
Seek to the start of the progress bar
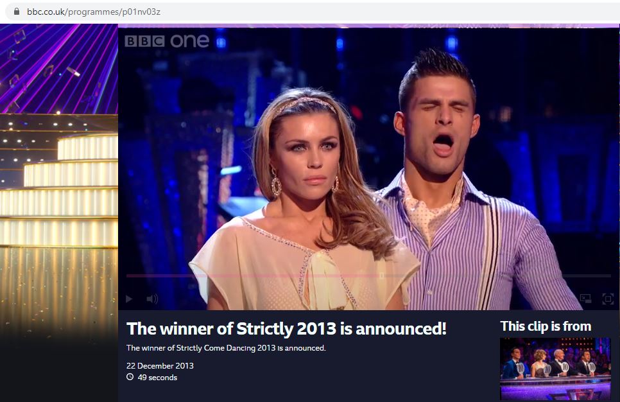pyautogui.click(x=128, y=275)
